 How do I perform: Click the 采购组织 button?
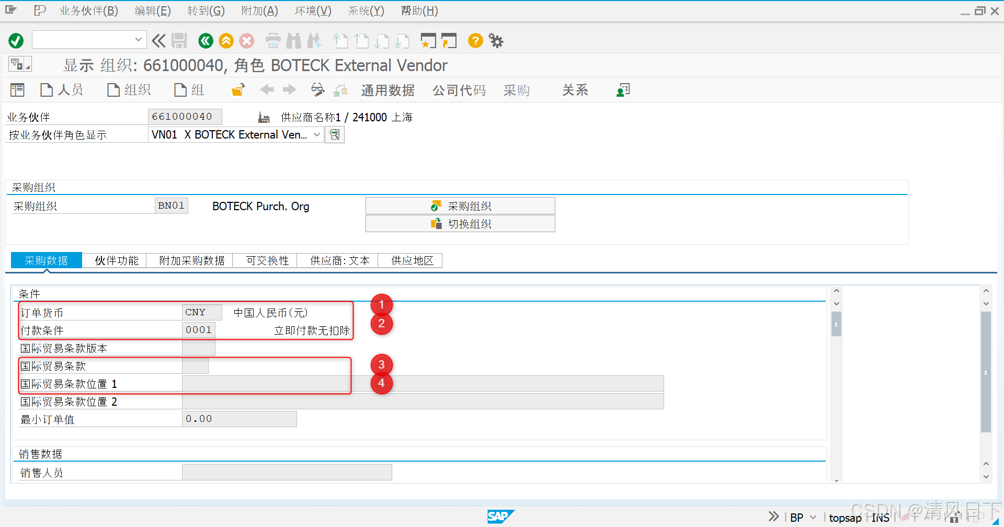pos(460,206)
